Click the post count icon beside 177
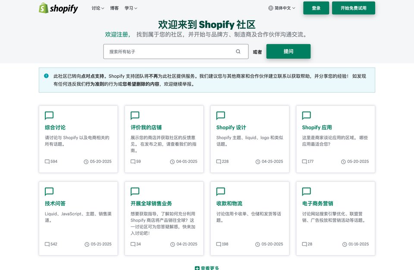This screenshot has height=270, width=414. 304,161
